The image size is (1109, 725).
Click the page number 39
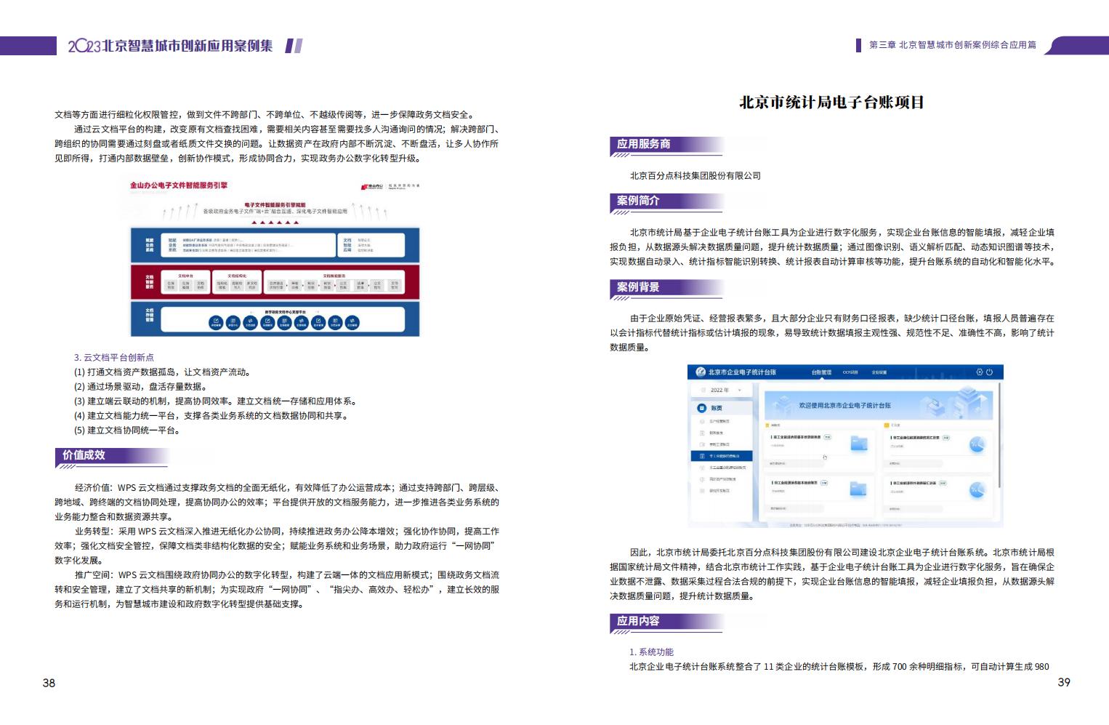click(1064, 682)
